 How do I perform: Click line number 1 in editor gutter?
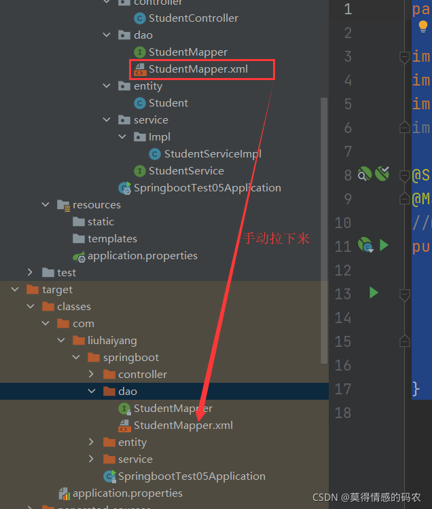(x=348, y=9)
